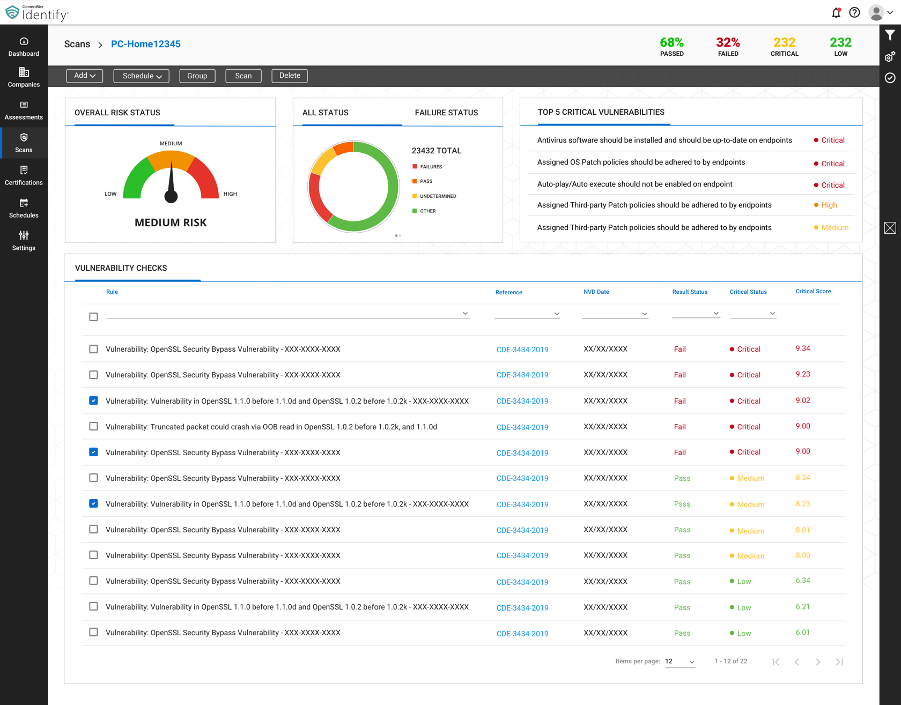Expand the Result Status filter dropdown

pos(716,313)
